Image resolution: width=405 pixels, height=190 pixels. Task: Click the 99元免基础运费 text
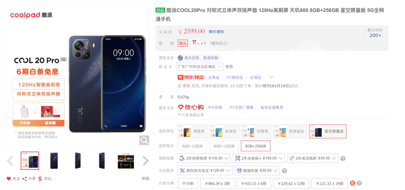[x=191, y=115]
